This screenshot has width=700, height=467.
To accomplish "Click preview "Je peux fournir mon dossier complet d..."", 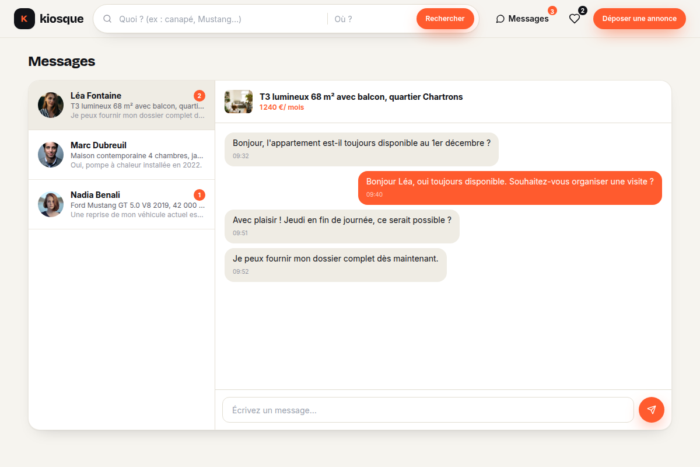I will 138,116.
